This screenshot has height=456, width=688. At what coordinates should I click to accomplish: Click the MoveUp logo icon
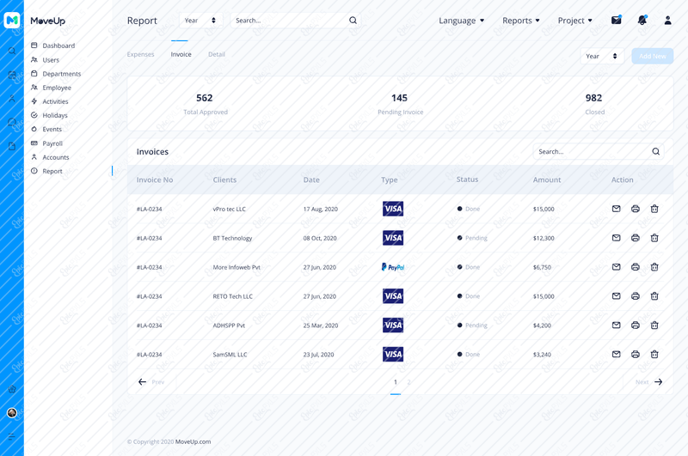point(12,20)
